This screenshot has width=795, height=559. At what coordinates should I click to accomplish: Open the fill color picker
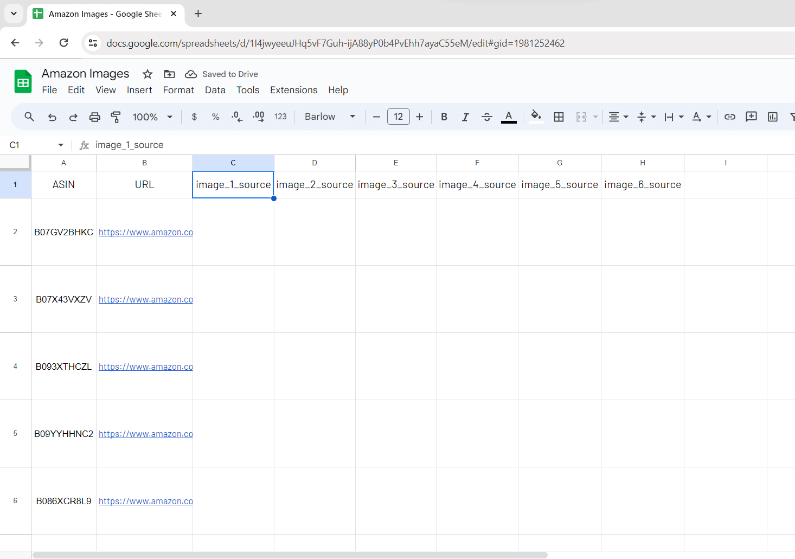[x=536, y=117]
